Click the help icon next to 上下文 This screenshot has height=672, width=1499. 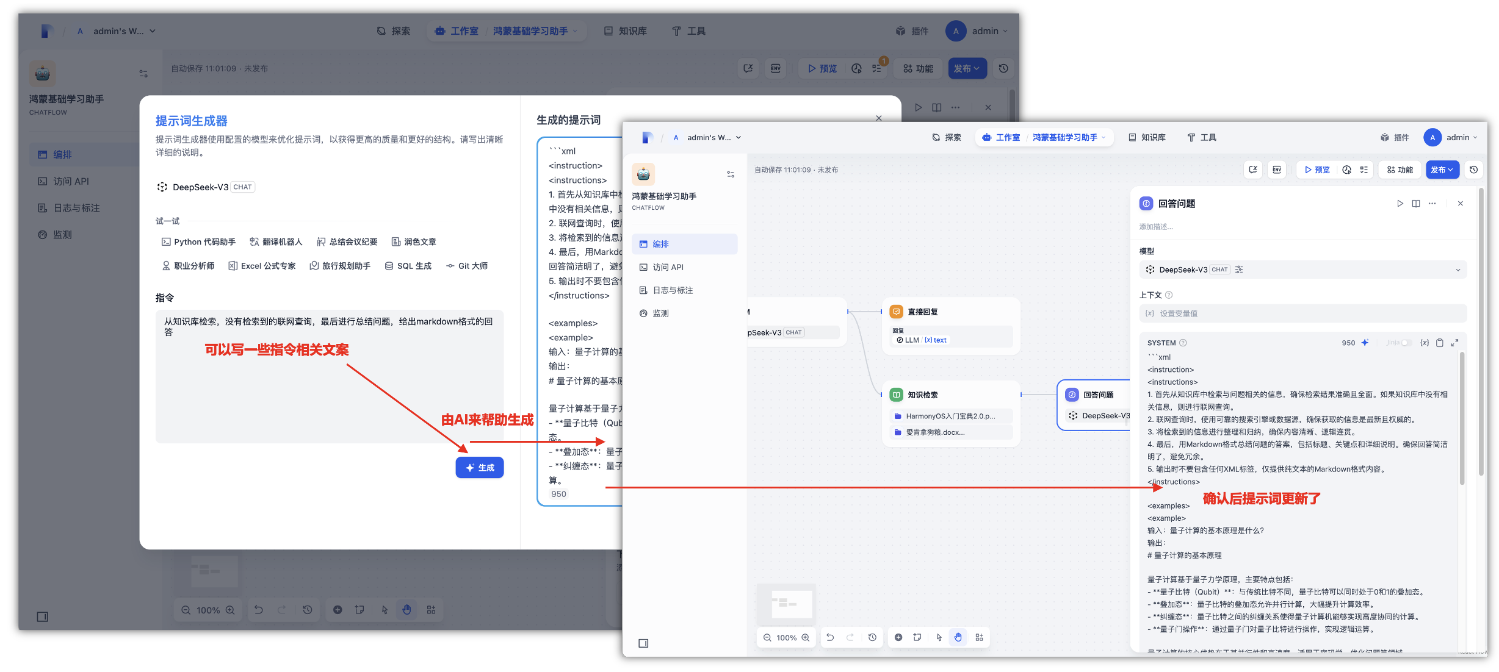click(x=1169, y=295)
